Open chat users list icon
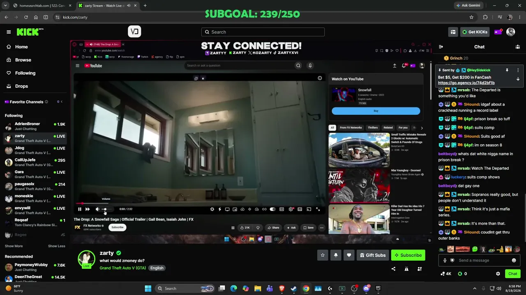Screen dimensions: 526x295 (518, 47)
